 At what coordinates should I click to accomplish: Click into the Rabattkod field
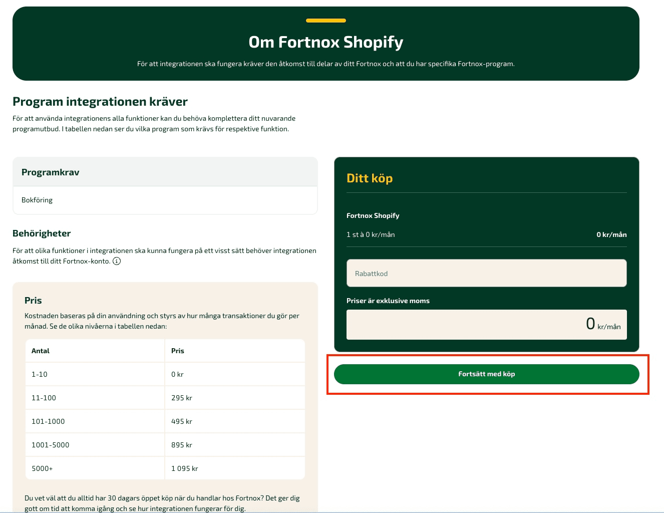[486, 273]
